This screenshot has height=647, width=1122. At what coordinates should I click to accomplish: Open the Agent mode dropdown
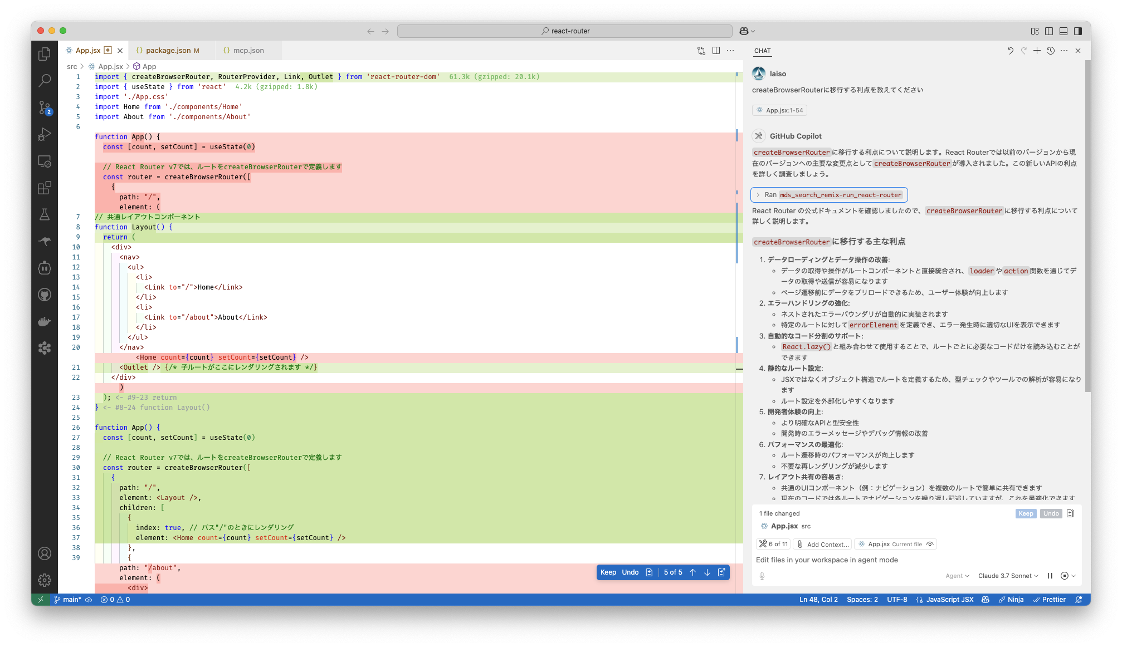click(957, 576)
